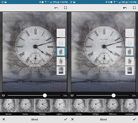The width and height of the screenshot is (138, 123).
Task: Tap the 39% battery indicator
Action: click(56, 2)
